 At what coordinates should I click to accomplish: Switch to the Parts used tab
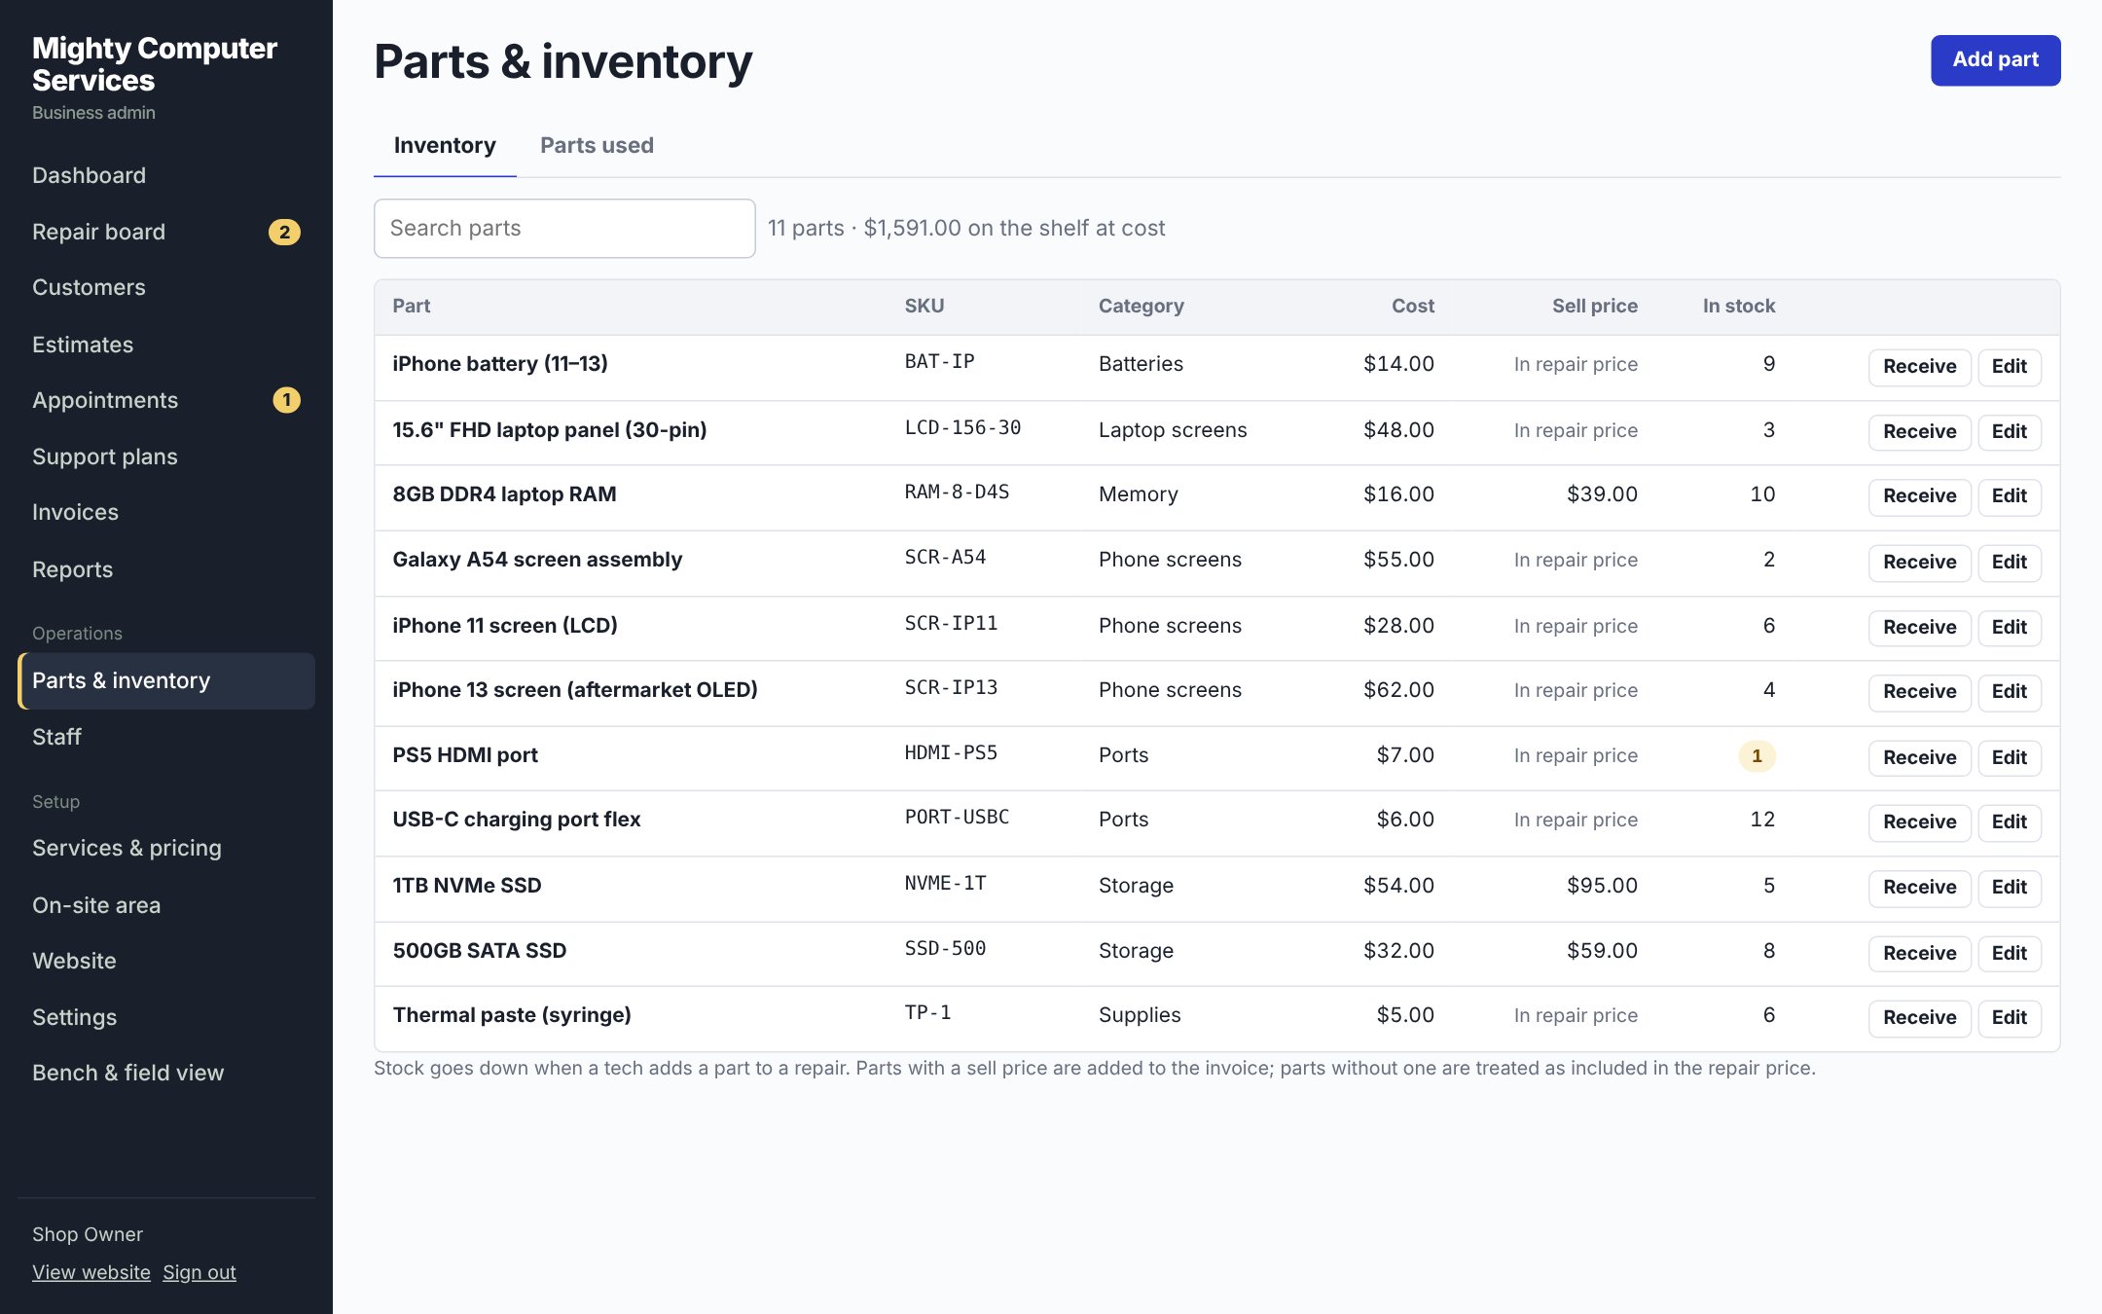click(x=597, y=145)
